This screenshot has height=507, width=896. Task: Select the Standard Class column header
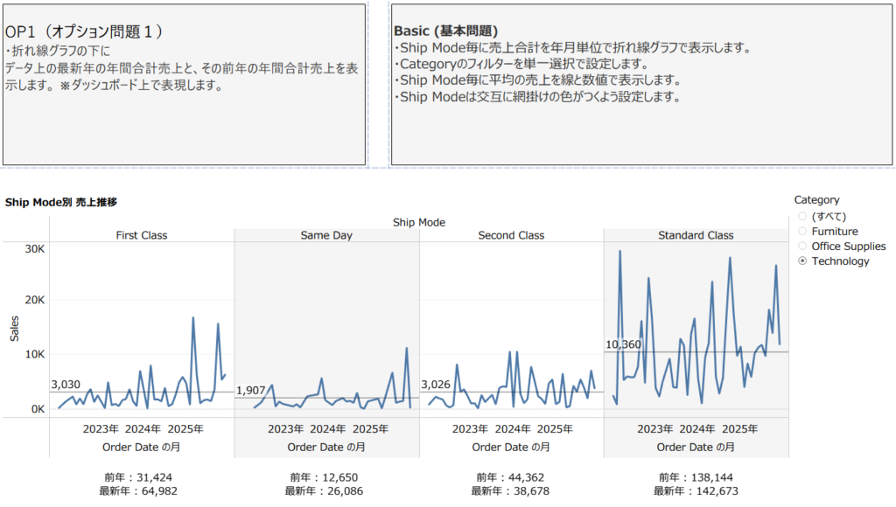click(696, 235)
